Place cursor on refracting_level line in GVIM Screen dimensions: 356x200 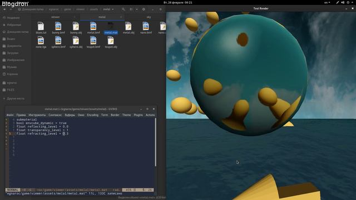click(x=42, y=134)
